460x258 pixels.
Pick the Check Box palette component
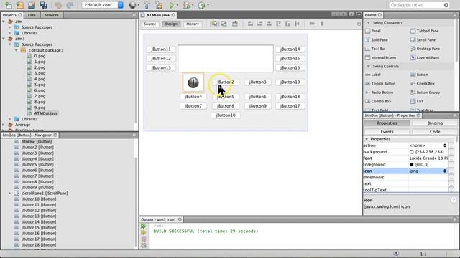point(423,84)
